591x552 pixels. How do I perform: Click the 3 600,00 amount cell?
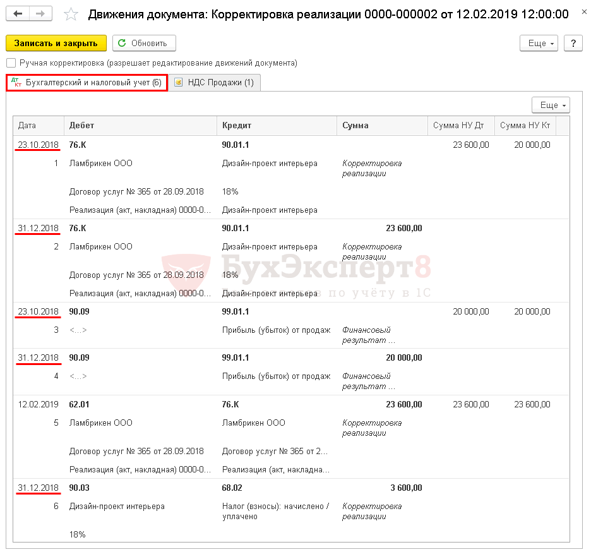[x=407, y=488]
